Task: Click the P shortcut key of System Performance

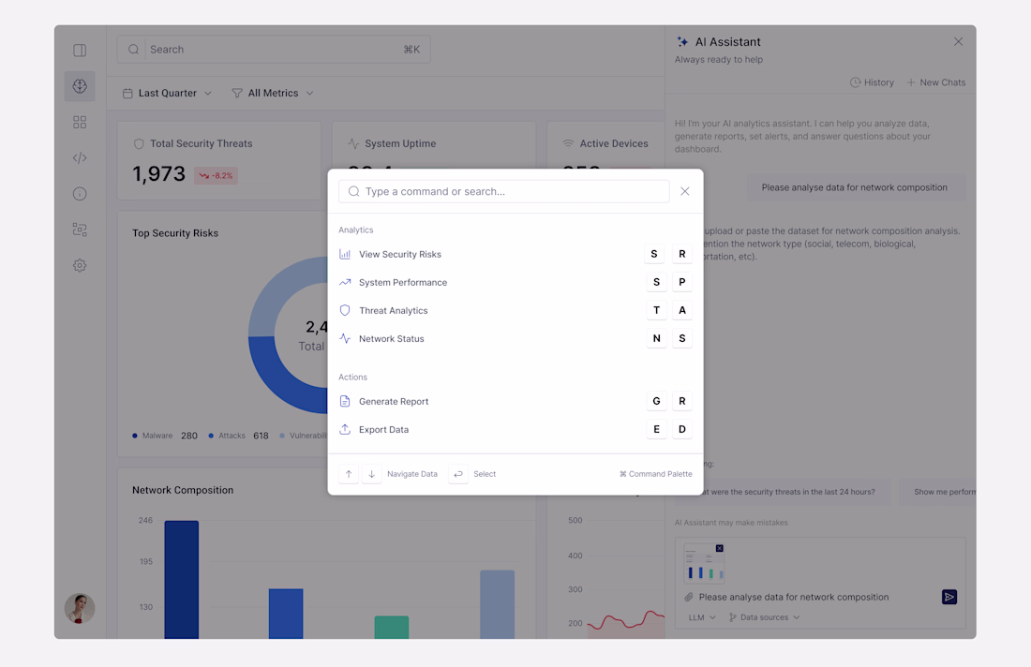Action: (681, 282)
